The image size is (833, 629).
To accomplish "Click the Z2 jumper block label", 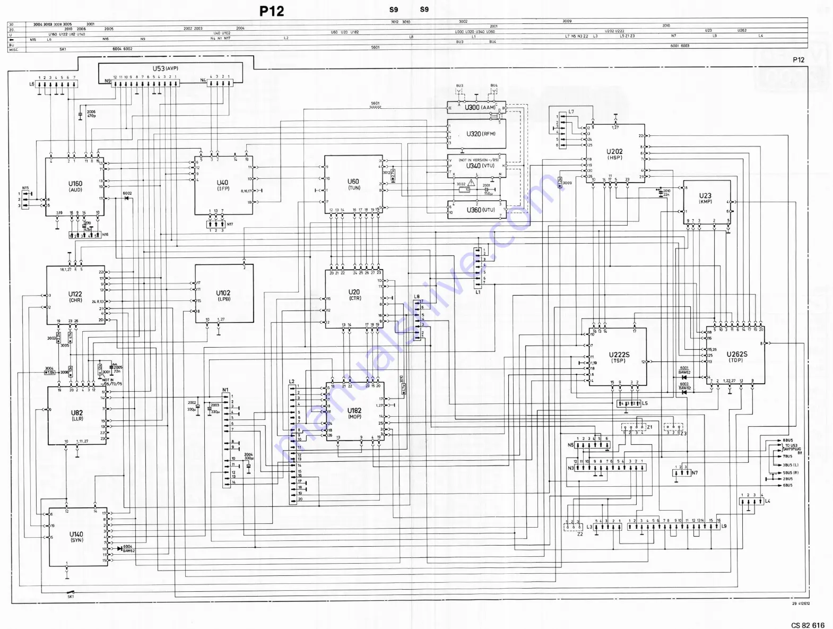I will click(x=579, y=534).
